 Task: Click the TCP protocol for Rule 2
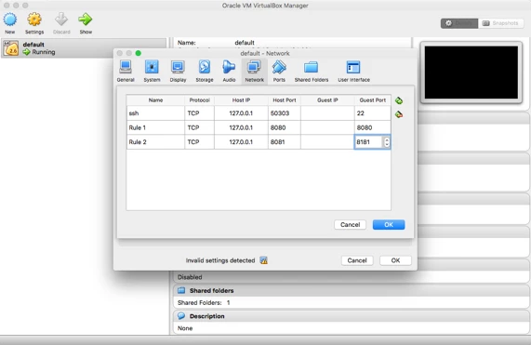tap(199, 142)
